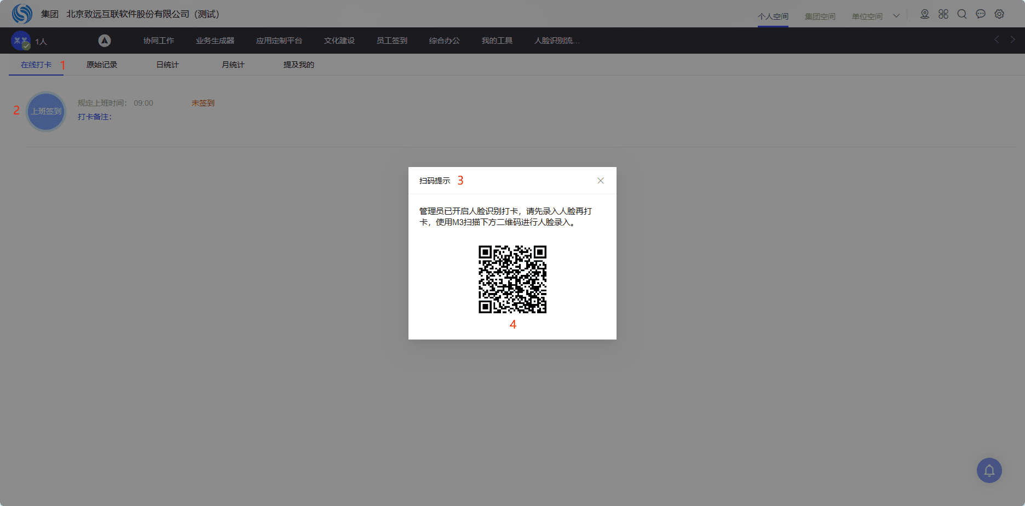Switch to 集团空间 space
The width and height of the screenshot is (1025, 506).
[820, 16]
